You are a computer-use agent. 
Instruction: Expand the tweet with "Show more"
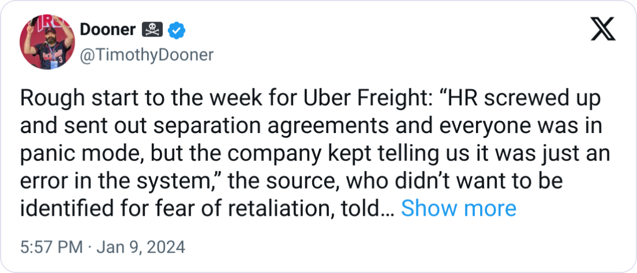coord(458,208)
